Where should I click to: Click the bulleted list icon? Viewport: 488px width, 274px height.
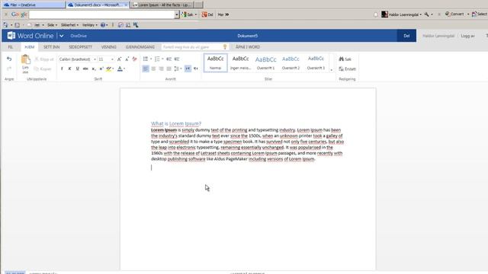pyautogui.click(x=146, y=59)
